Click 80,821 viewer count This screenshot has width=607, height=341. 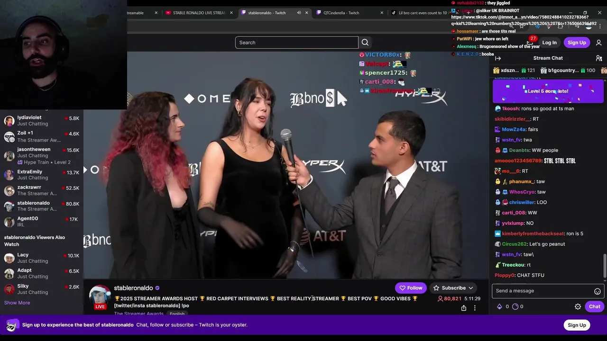449,299
